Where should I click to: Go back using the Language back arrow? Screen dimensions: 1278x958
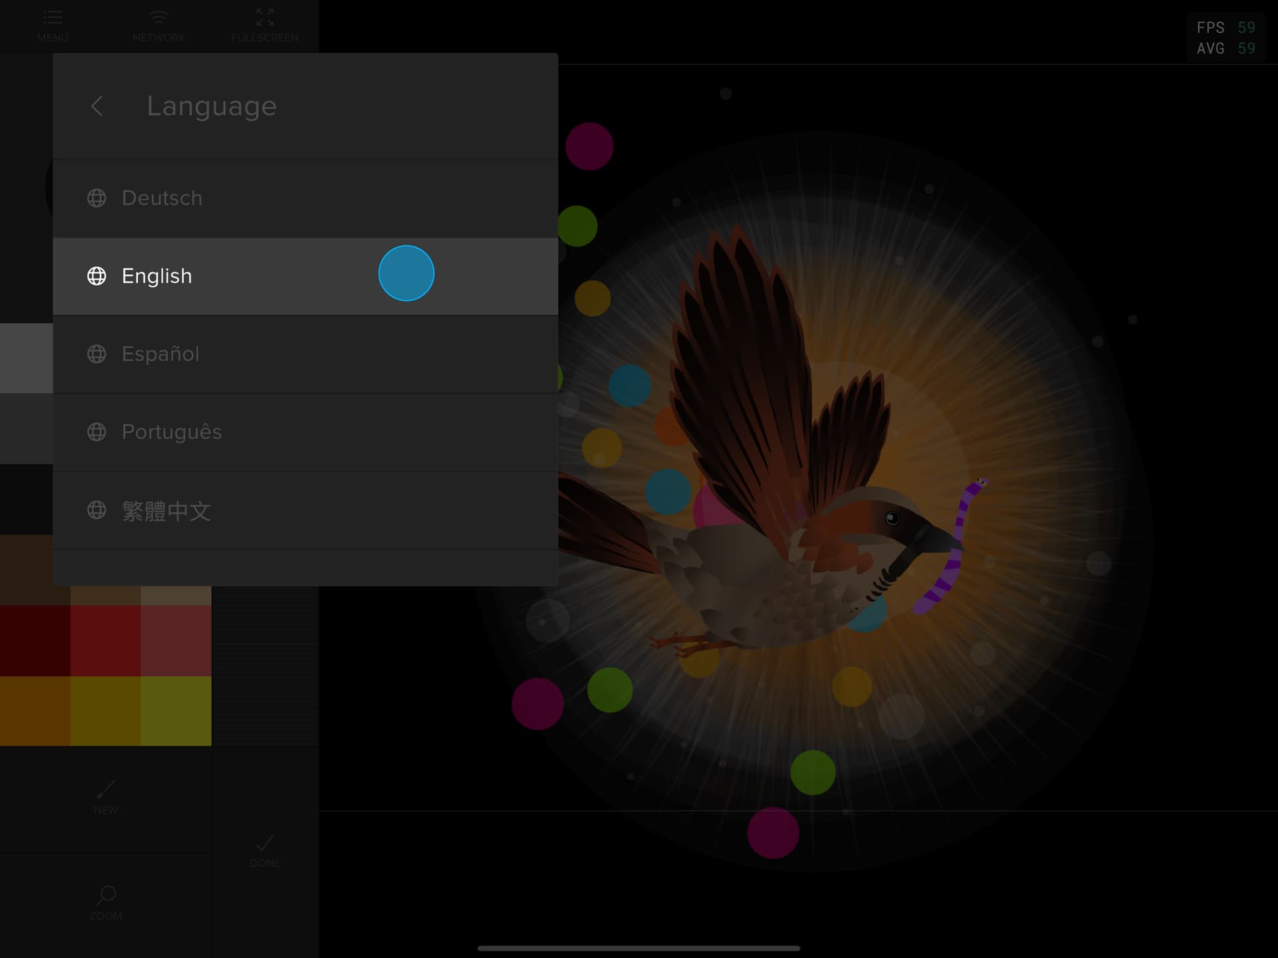pyautogui.click(x=97, y=106)
